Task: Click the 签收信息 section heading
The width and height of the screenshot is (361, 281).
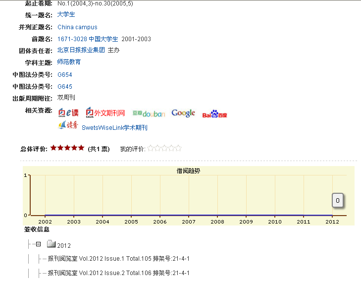Action: (37, 229)
